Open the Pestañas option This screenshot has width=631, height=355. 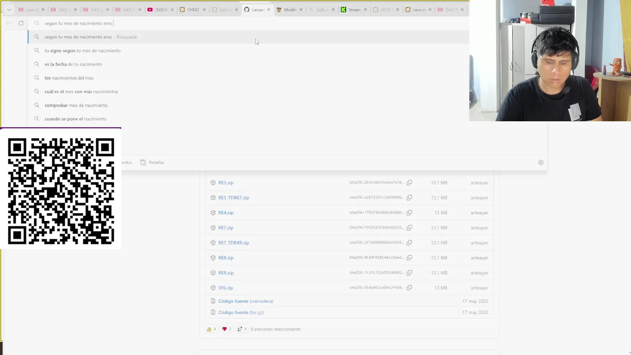pos(152,162)
